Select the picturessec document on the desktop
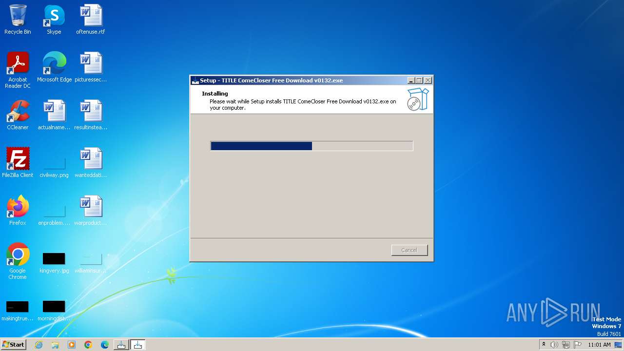 click(x=91, y=67)
